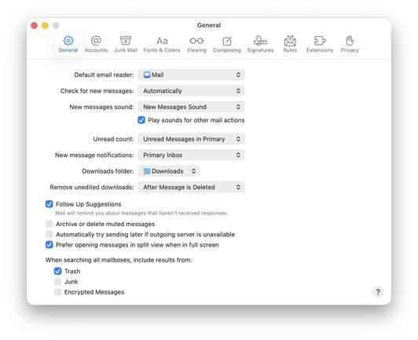Screen dimensions: 418x340
Task: Open Check for new messages dropdown
Action: [191, 91]
